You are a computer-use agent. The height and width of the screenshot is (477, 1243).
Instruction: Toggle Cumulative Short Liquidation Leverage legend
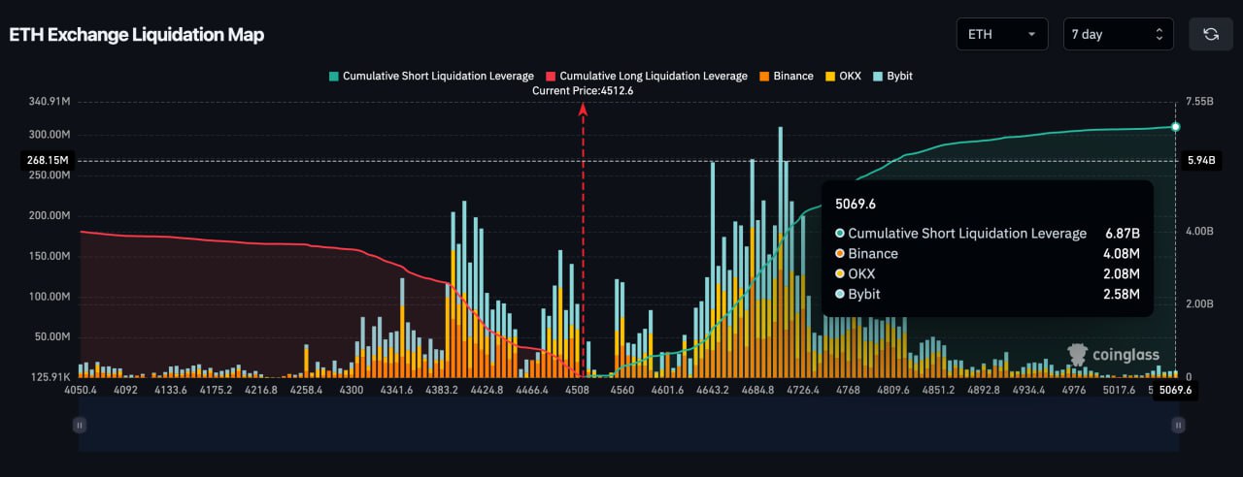(x=432, y=76)
